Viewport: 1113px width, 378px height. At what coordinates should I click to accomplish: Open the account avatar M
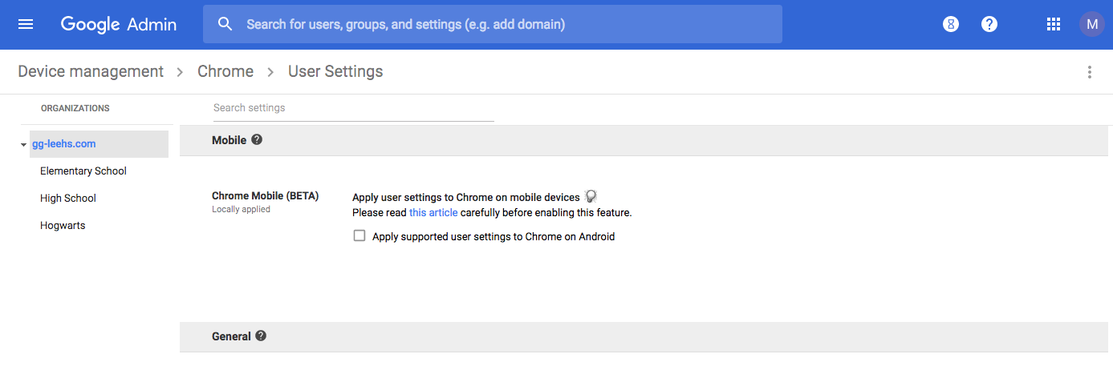click(1092, 24)
